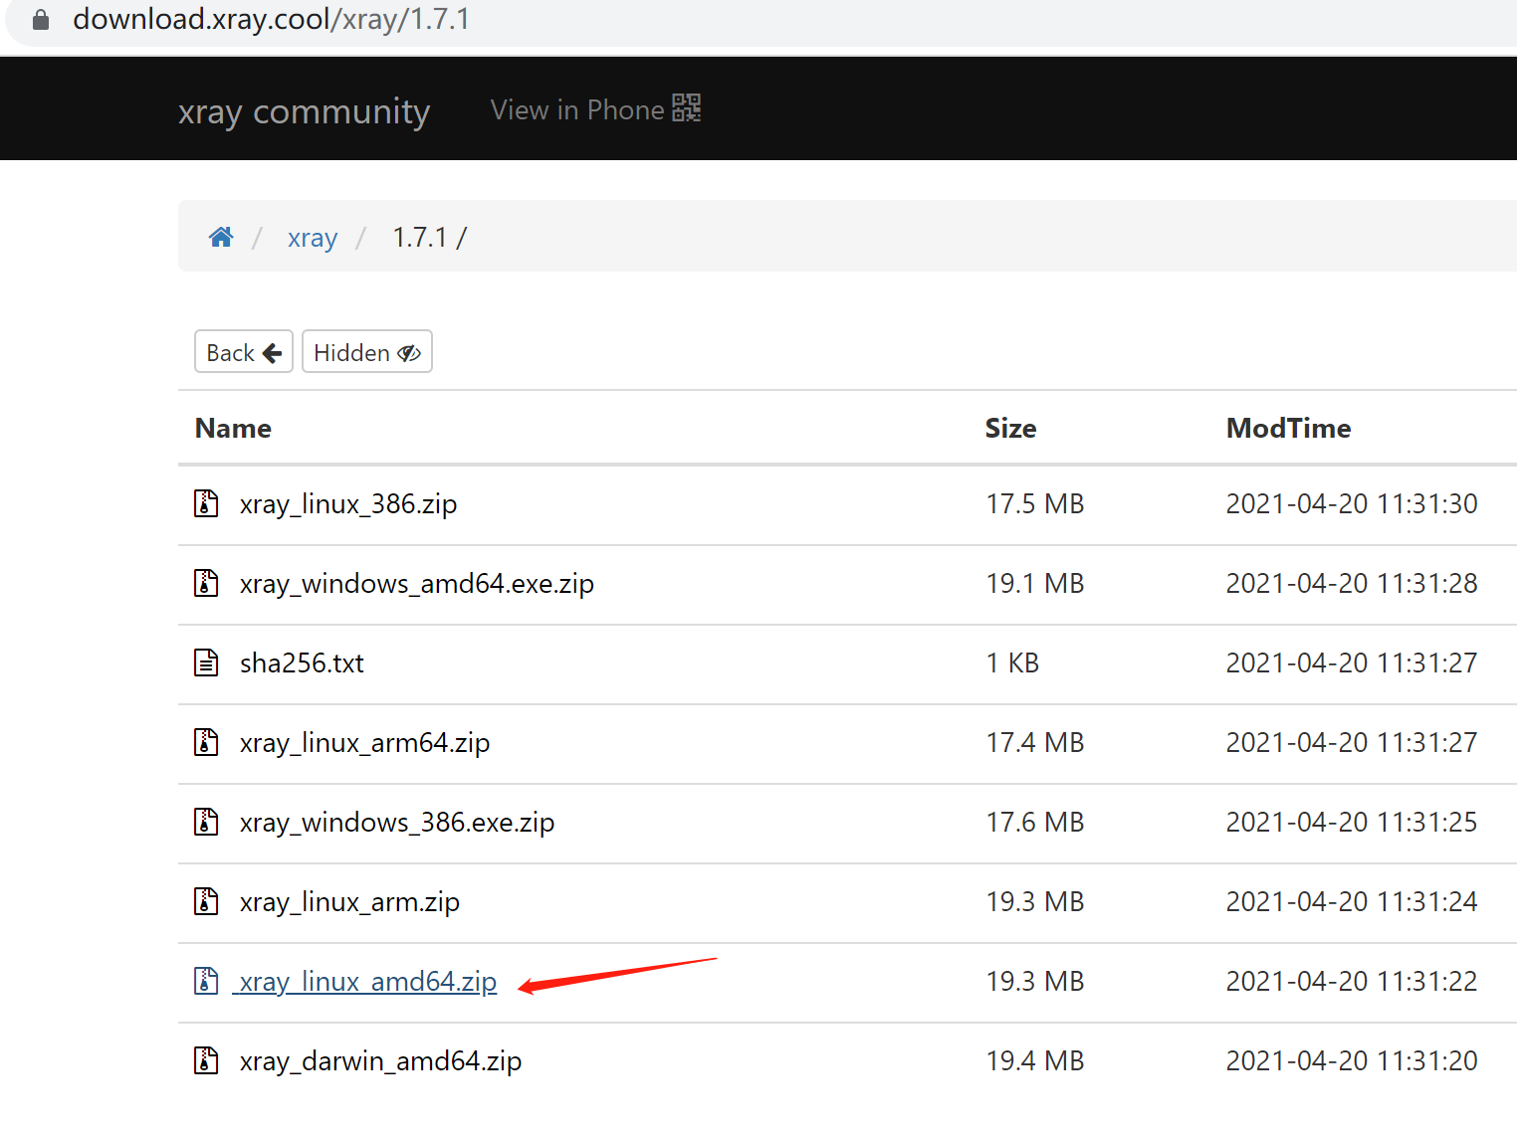
Task: Click the lock icon in the address bar
Action: (x=41, y=20)
